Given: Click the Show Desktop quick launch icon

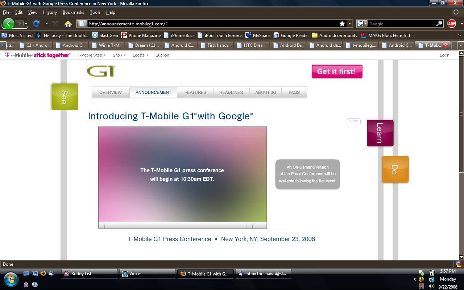Looking at the screenshot, I should click(26, 274).
